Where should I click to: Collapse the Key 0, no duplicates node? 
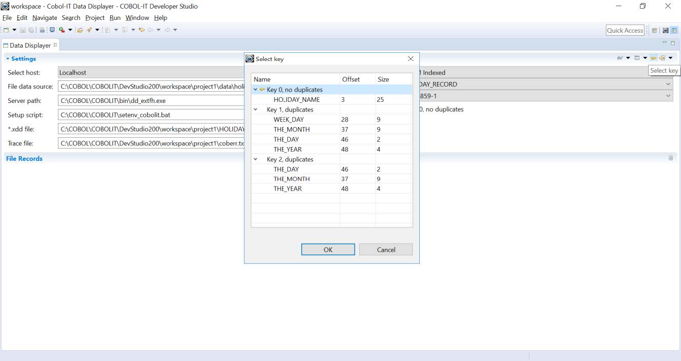pos(256,90)
